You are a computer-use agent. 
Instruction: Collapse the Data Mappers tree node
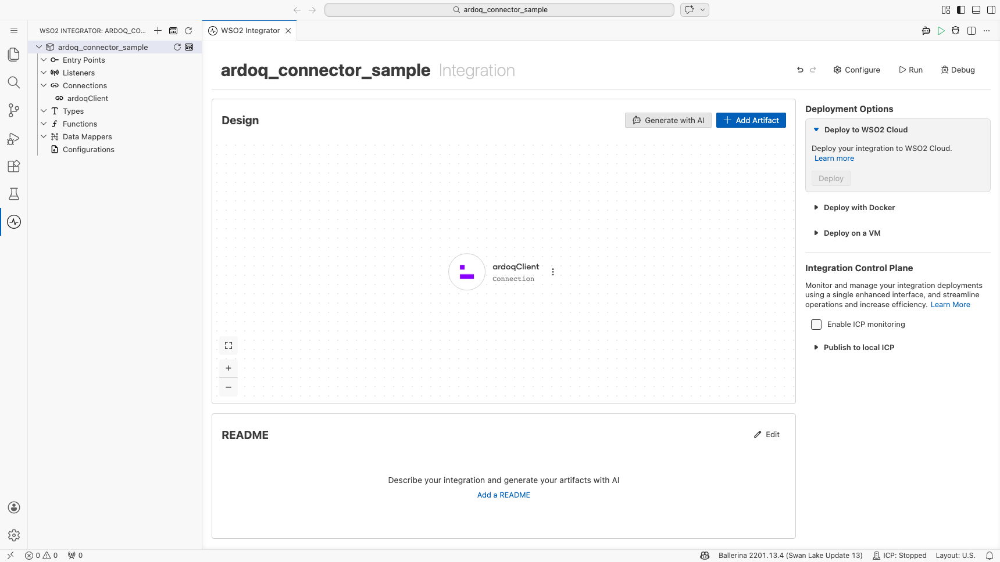click(x=44, y=136)
